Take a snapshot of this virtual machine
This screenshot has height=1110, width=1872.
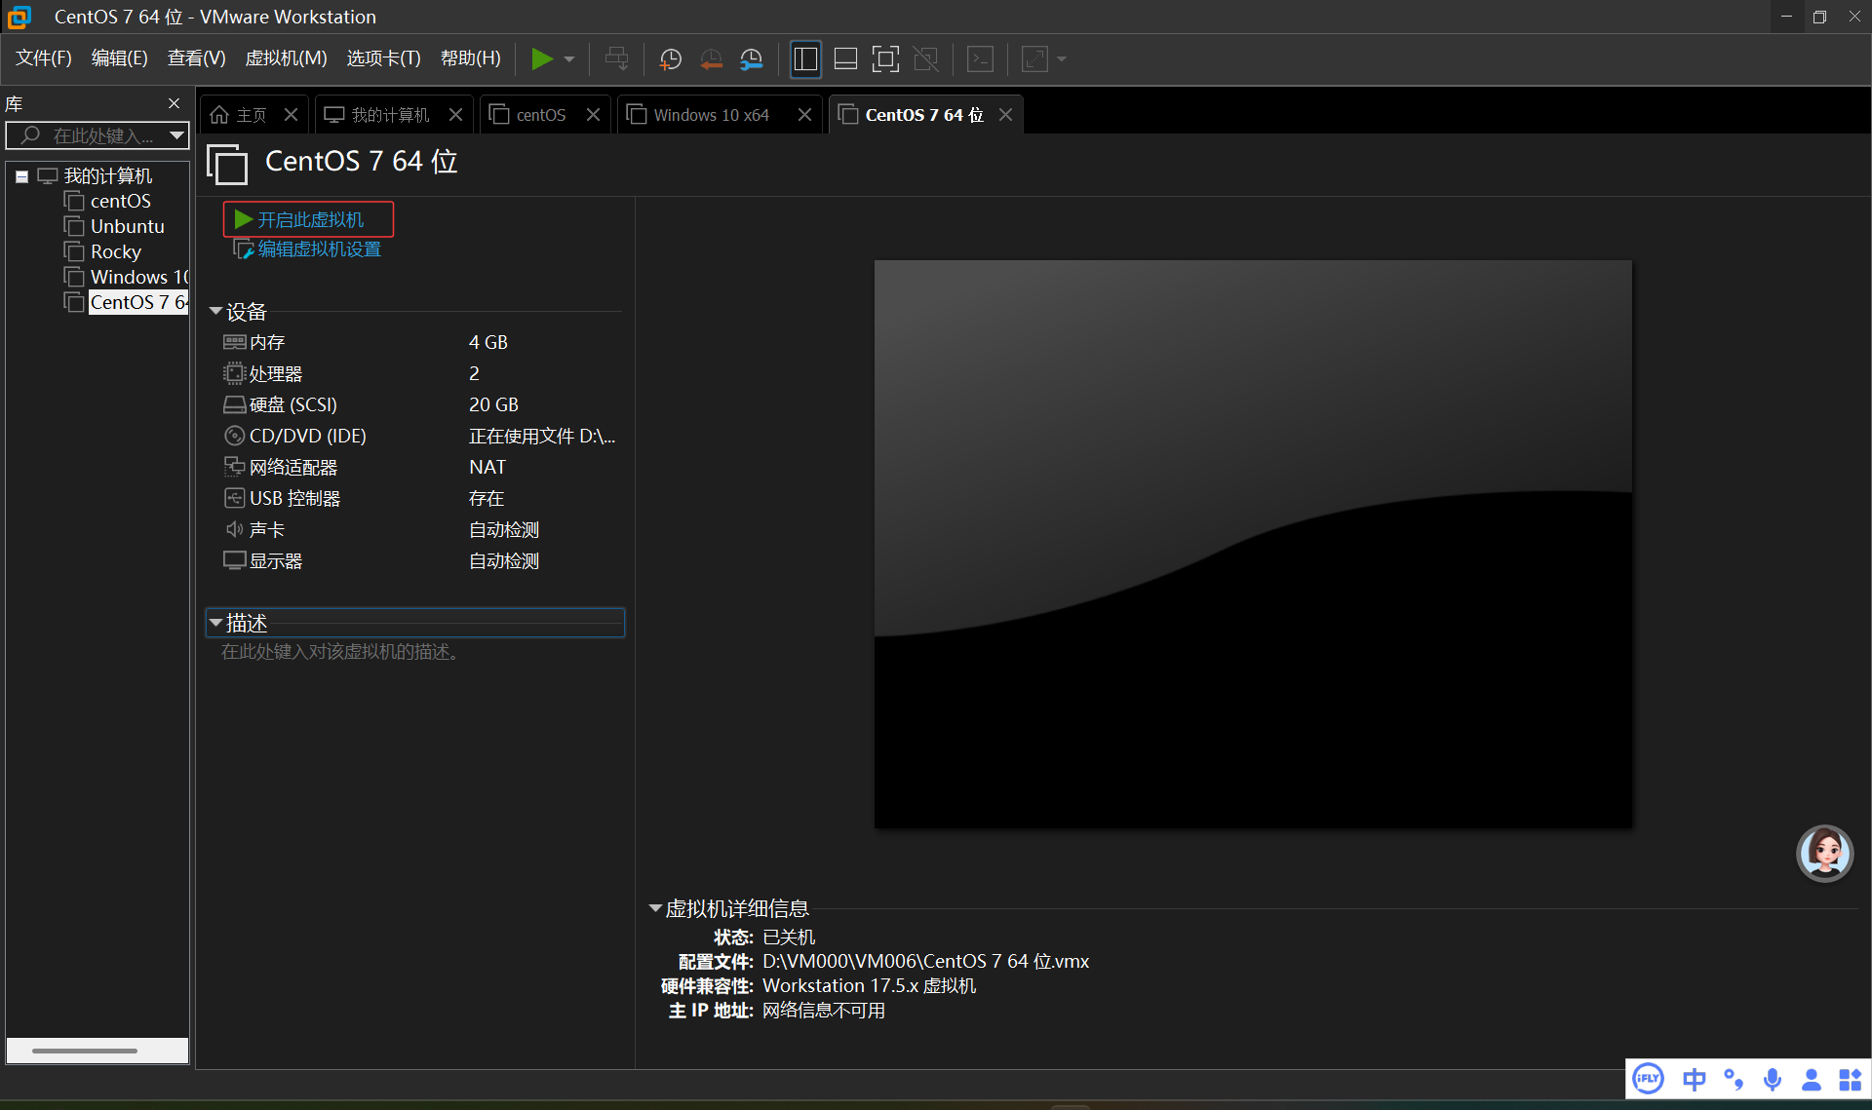(671, 59)
